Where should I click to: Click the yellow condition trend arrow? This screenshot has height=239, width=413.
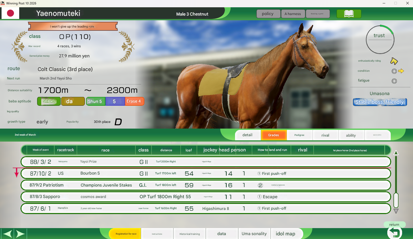tap(401, 71)
